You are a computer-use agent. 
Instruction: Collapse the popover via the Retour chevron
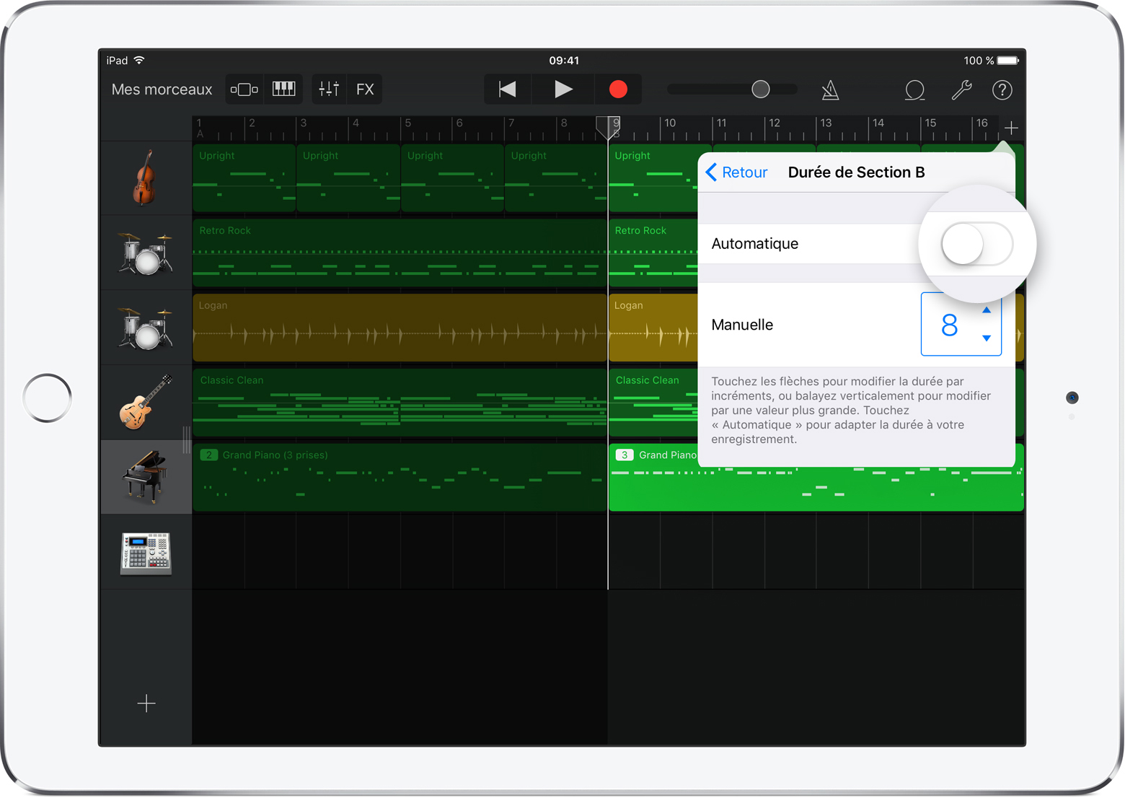click(711, 172)
